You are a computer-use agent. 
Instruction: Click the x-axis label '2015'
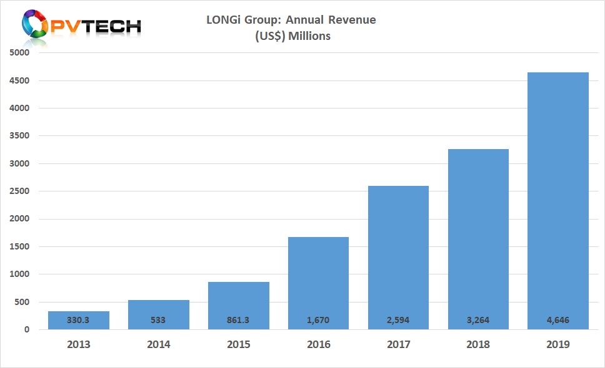239,344
